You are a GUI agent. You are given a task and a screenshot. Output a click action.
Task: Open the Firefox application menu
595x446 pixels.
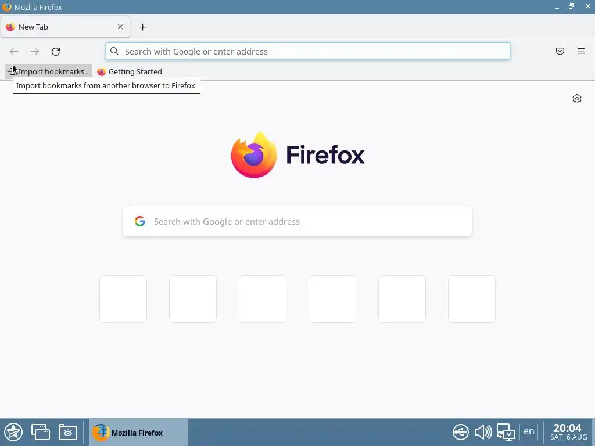coord(581,51)
